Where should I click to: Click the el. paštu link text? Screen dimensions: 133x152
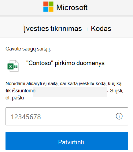15,98
